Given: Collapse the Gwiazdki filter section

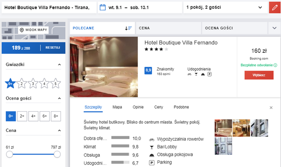Looking at the screenshot, I should coord(59,64).
